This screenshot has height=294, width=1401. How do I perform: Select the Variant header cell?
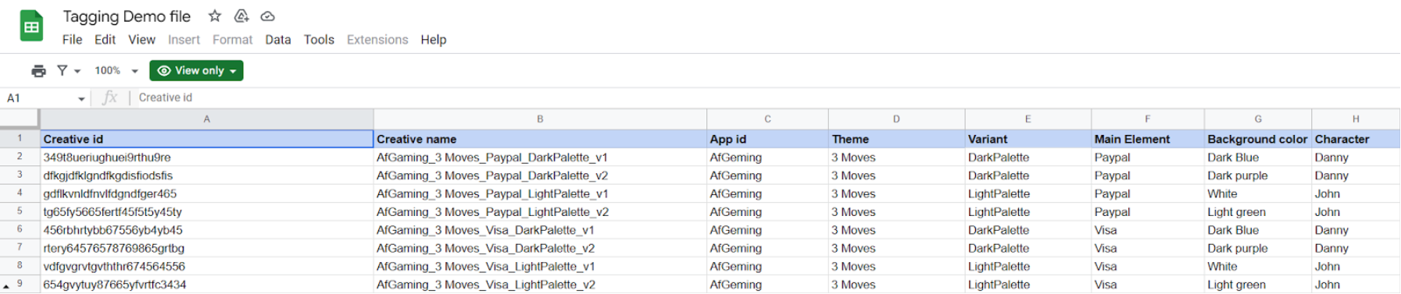1028,139
